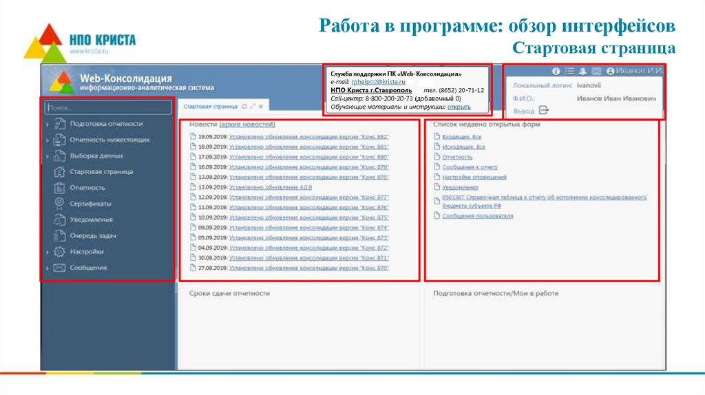Viewport: 705px width, 395px height.
Task: Select Очередь задач in the sidebar
Action: pos(93,235)
